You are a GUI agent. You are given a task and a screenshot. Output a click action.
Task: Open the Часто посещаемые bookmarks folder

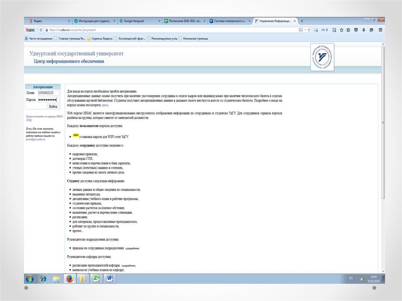pyautogui.click(x=38, y=38)
